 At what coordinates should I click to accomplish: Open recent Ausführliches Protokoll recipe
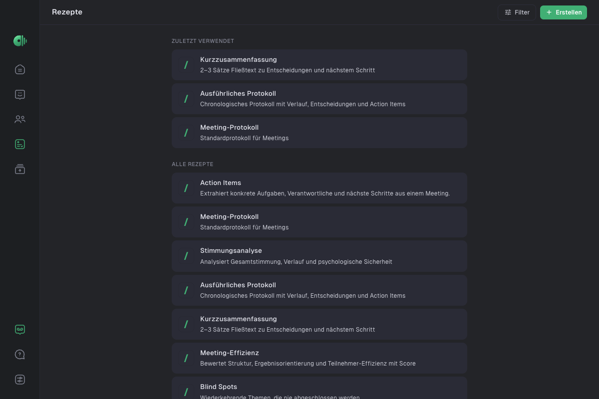pos(319,99)
